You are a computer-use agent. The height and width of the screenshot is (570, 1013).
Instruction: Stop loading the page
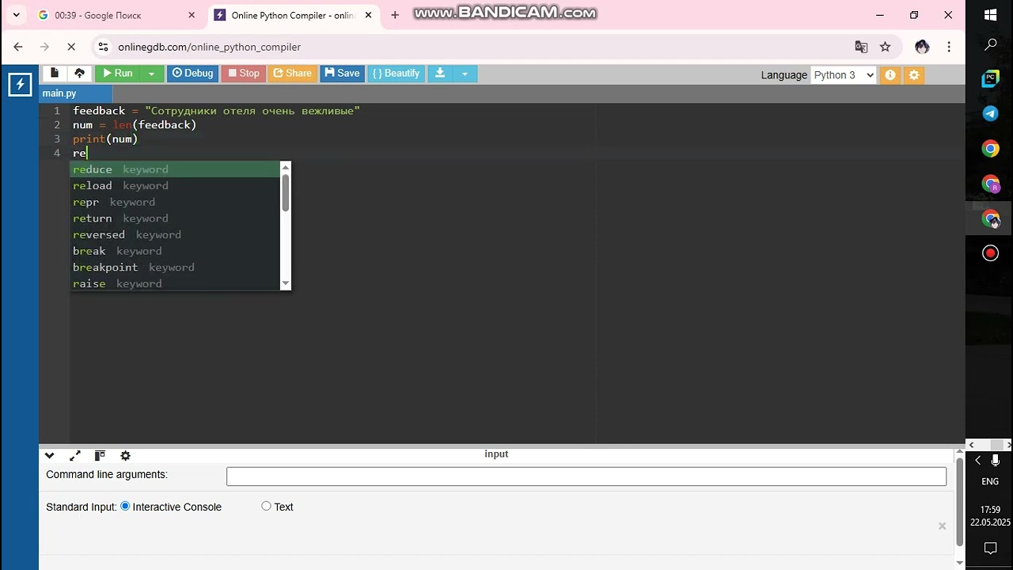click(70, 47)
